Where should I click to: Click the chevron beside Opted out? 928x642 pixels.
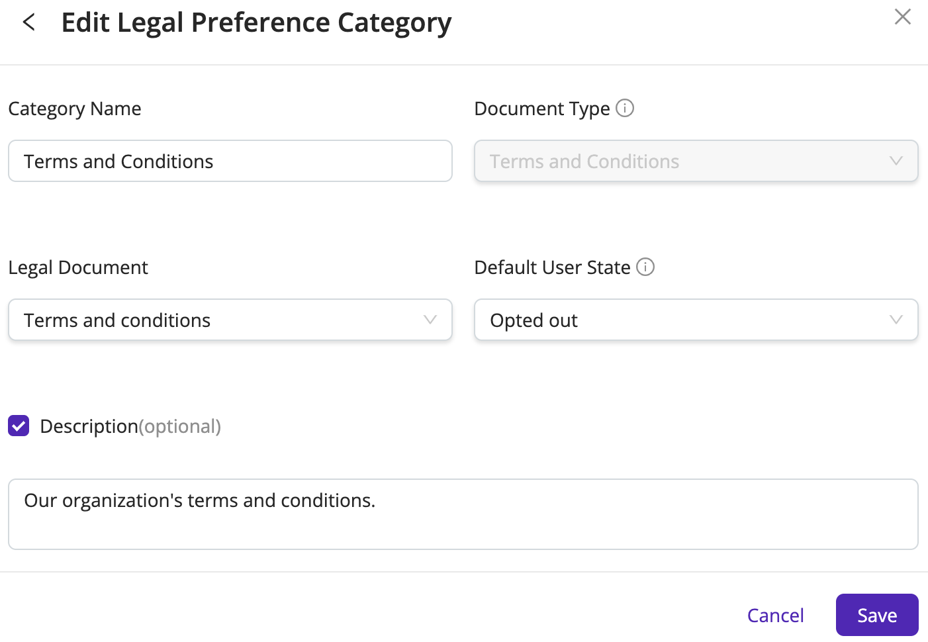click(x=896, y=320)
